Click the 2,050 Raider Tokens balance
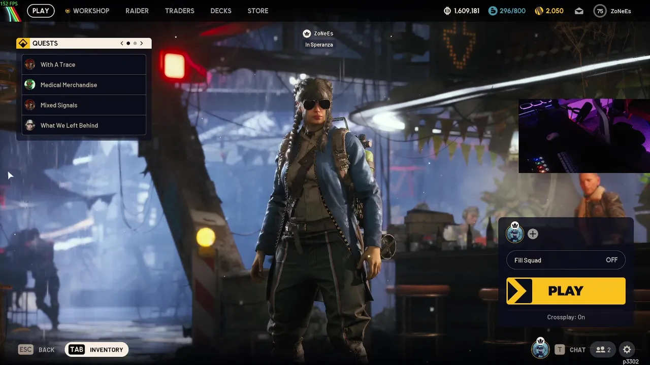 coord(555,11)
